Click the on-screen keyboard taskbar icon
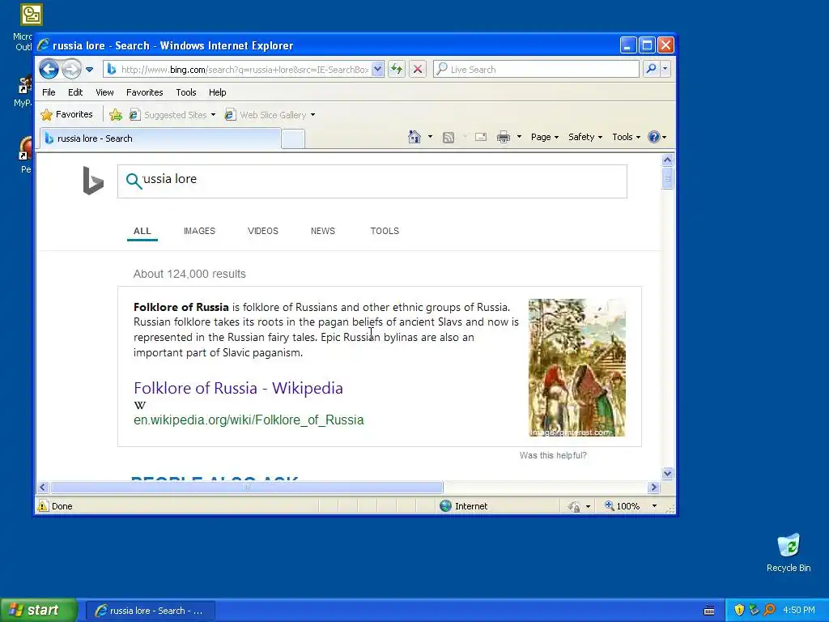The height and width of the screenshot is (622, 829). coord(709,611)
